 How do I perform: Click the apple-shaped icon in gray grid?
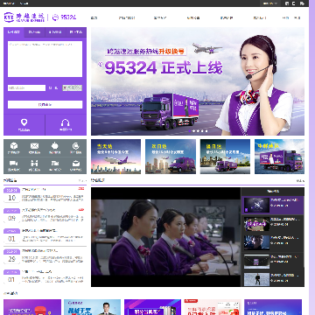(x=55, y=146)
